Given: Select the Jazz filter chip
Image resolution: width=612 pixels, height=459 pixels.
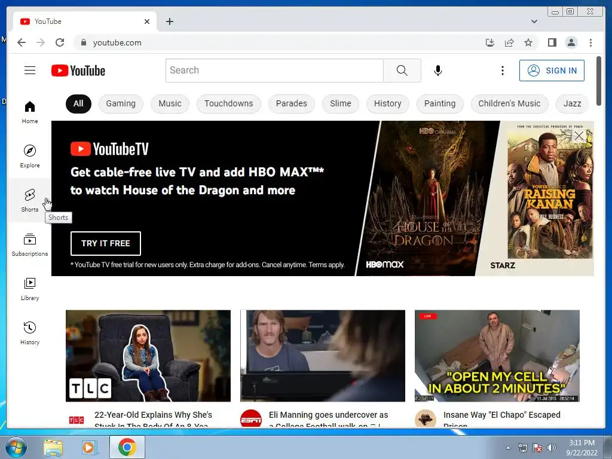Looking at the screenshot, I should pos(572,104).
